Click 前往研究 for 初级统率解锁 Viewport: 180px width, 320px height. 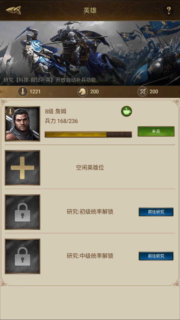[156, 212]
